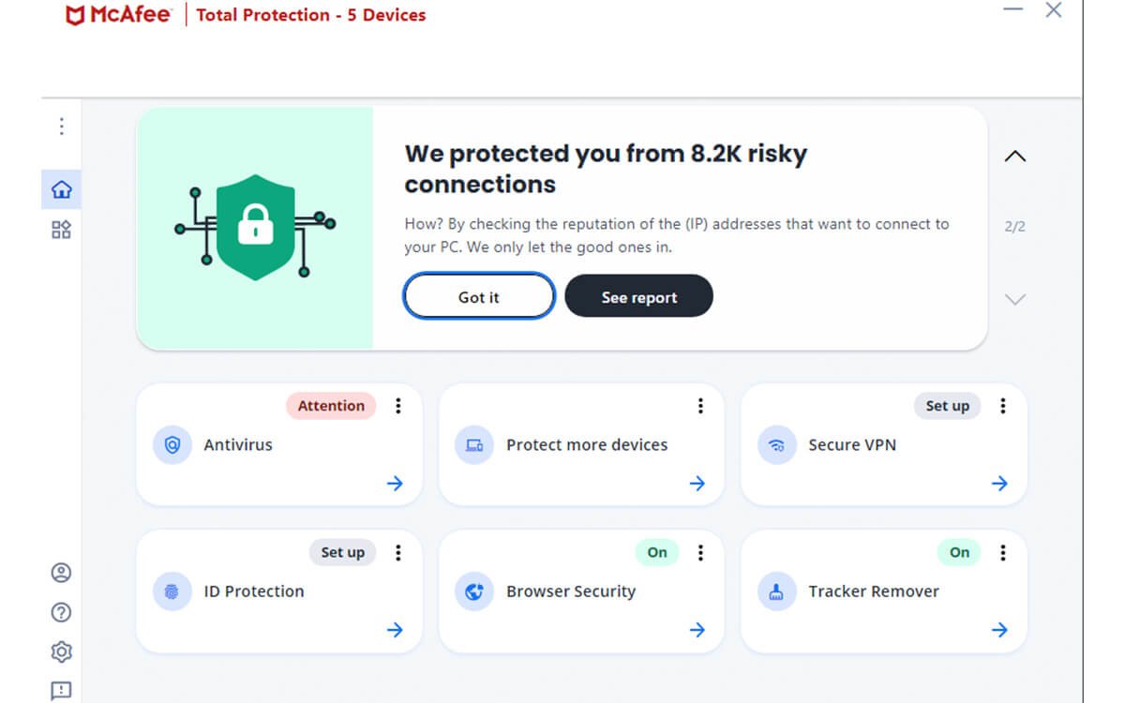This screenshot has height=703, width=1125.
Task: Click the Browser Security globe icon
Action: (x=474, y=591)
